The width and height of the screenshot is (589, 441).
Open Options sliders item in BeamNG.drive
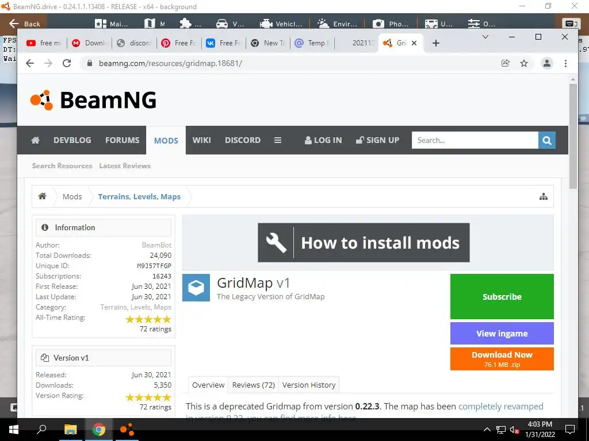pyautogui.click(x=481, y=24)
